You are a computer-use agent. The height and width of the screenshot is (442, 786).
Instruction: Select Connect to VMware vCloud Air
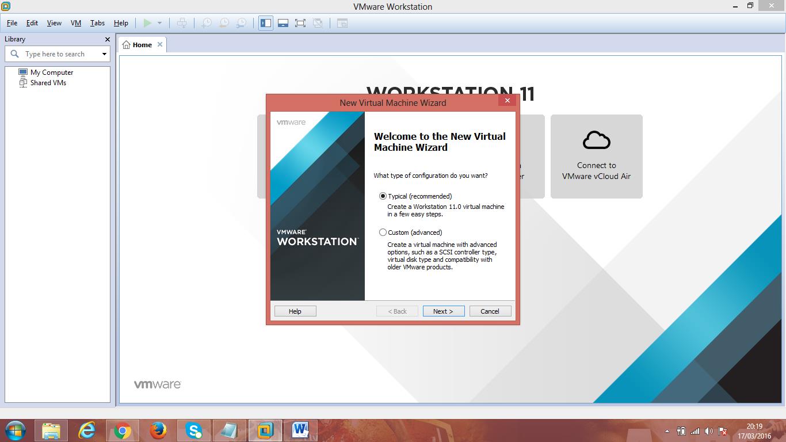point(597,157)
